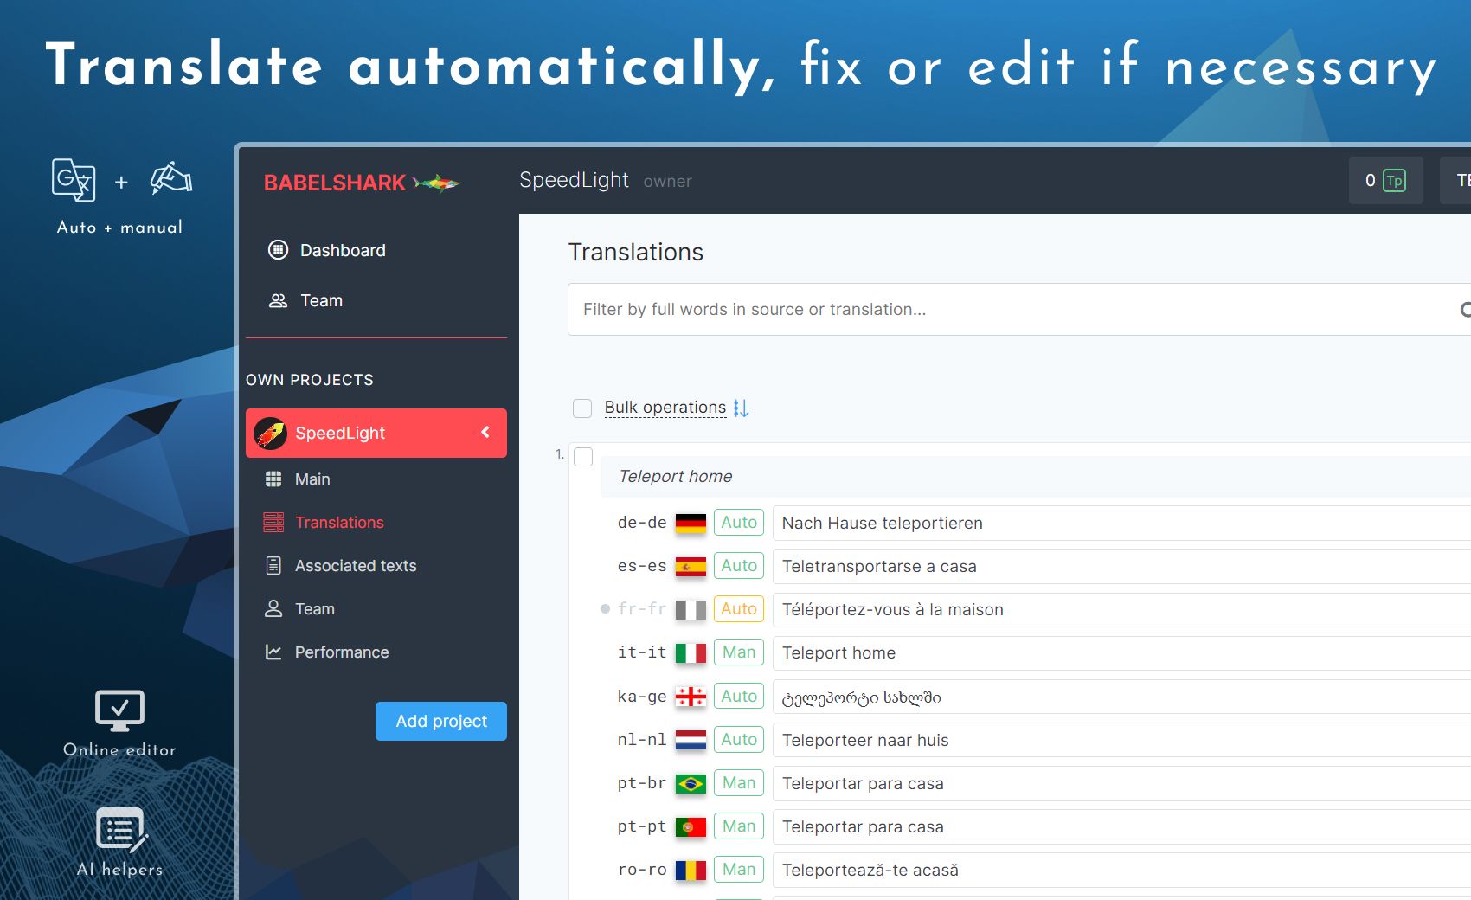Click the Add project button
This screenshot has width=1471, height=900.
click(x=440, y=721)
